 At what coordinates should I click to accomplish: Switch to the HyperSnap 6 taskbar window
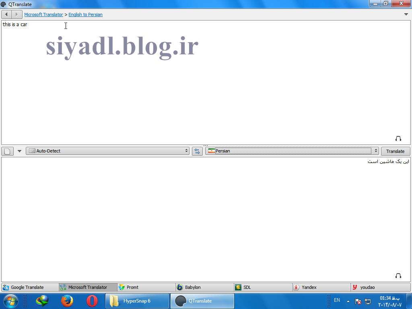tap(137, 301)
